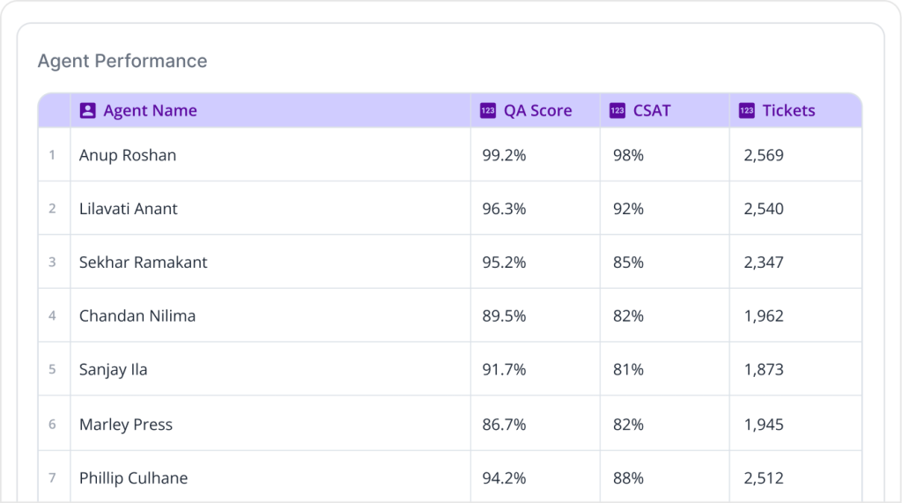Click Marley Press's CSAT 82%
Viewport: 902px width, 503px height.
click(628, 425)
